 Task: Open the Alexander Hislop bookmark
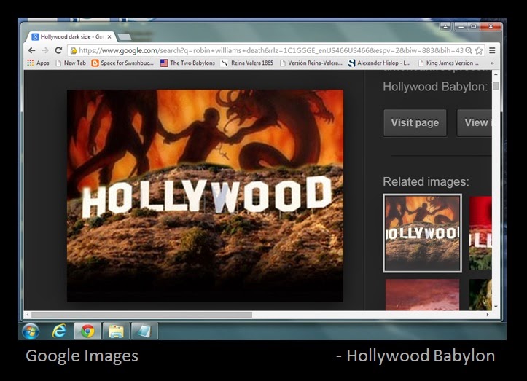(x=379, y=63)
